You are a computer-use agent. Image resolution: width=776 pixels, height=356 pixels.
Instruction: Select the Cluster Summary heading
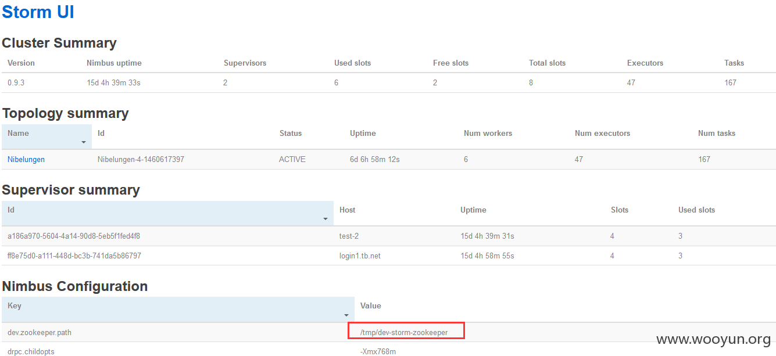(59, 43)
